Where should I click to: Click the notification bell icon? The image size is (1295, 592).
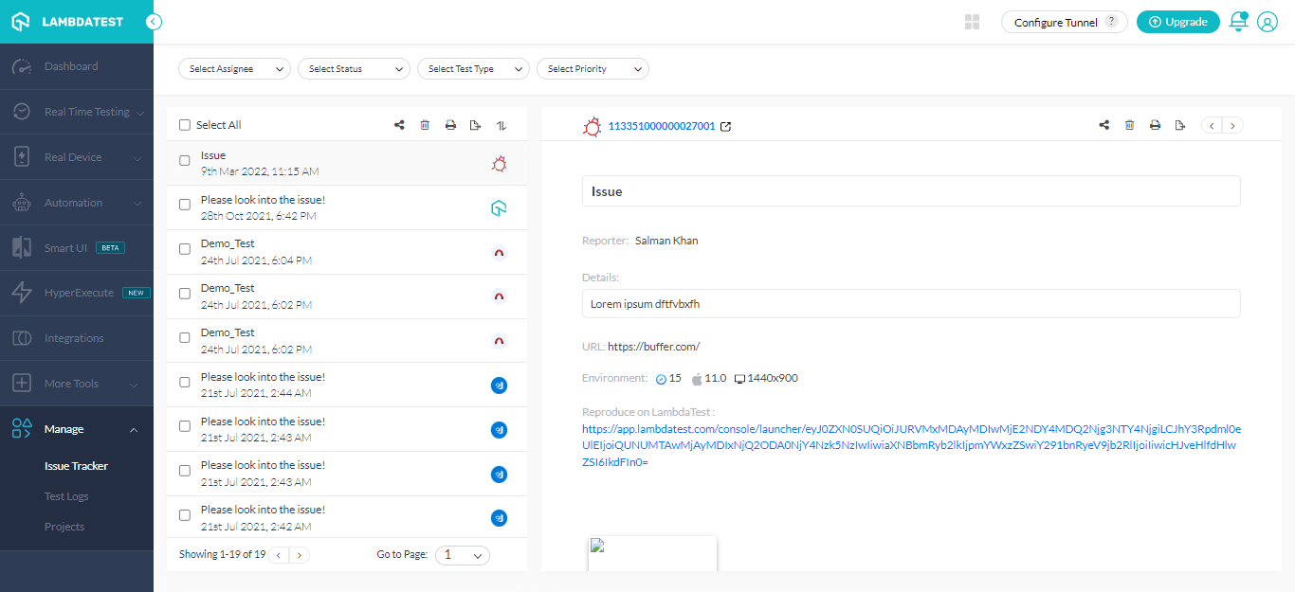(x=1237, y=22)
